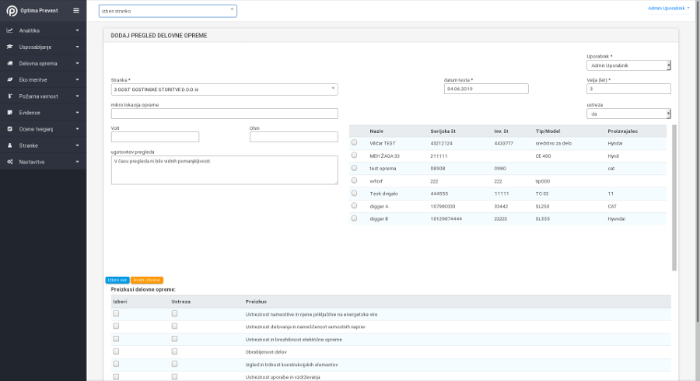The height and width of the screenshot is (381, 700).
Task: Open the Stranka dropdown
Action: pyautogui.click(x=224, y=89)
